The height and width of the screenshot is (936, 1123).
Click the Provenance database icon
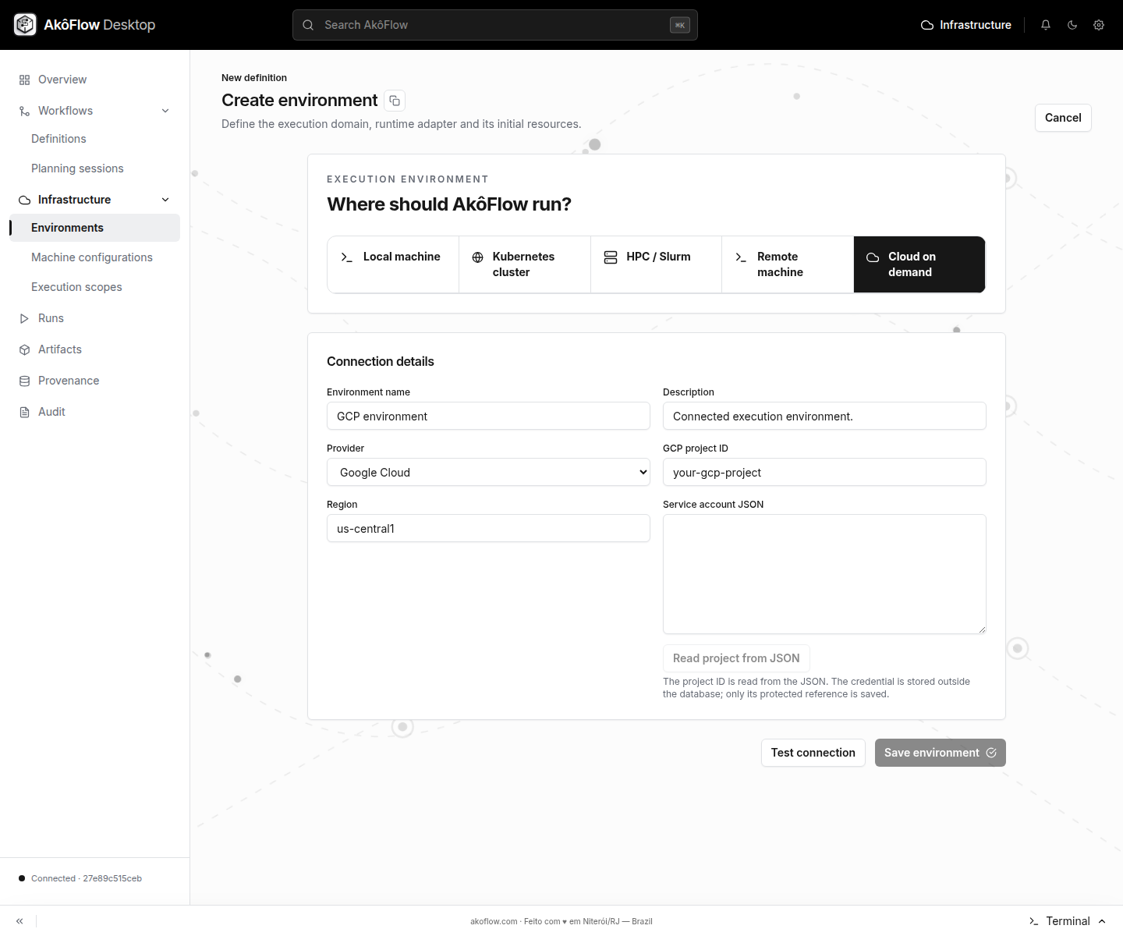(x=24, y=381)
